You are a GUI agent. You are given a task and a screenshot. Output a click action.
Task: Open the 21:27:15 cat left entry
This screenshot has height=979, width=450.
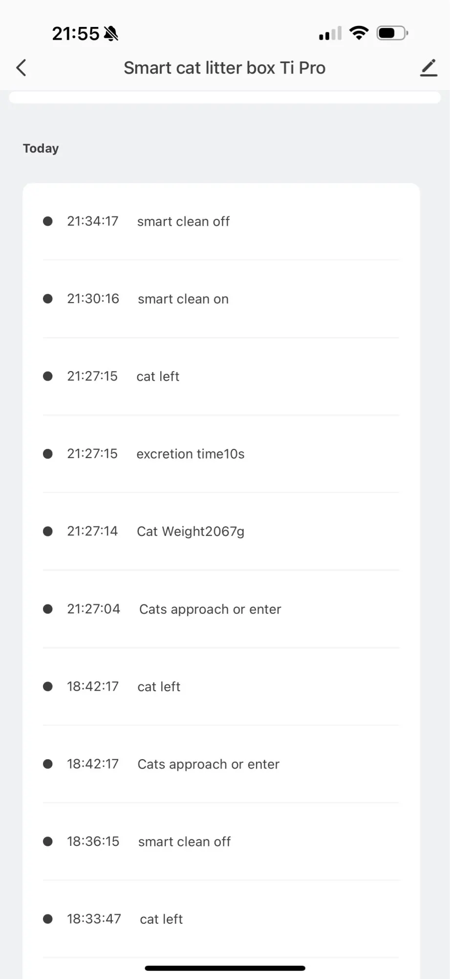tap(158, 376)
